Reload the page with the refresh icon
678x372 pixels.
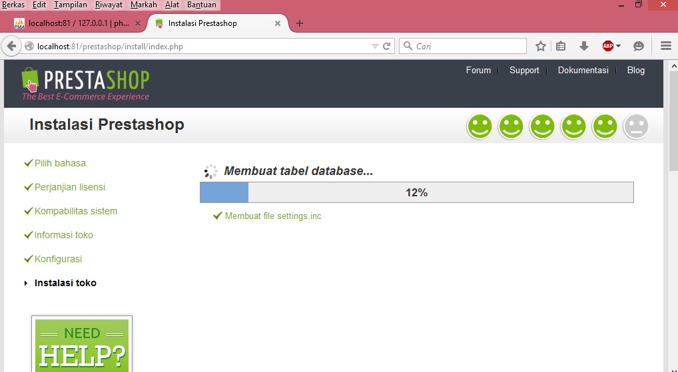(386, 46)
